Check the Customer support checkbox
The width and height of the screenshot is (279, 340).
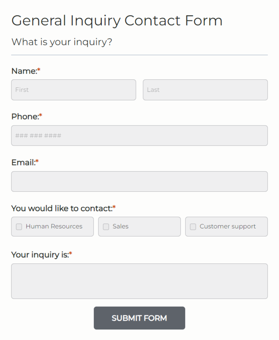[x=193, y=227]
